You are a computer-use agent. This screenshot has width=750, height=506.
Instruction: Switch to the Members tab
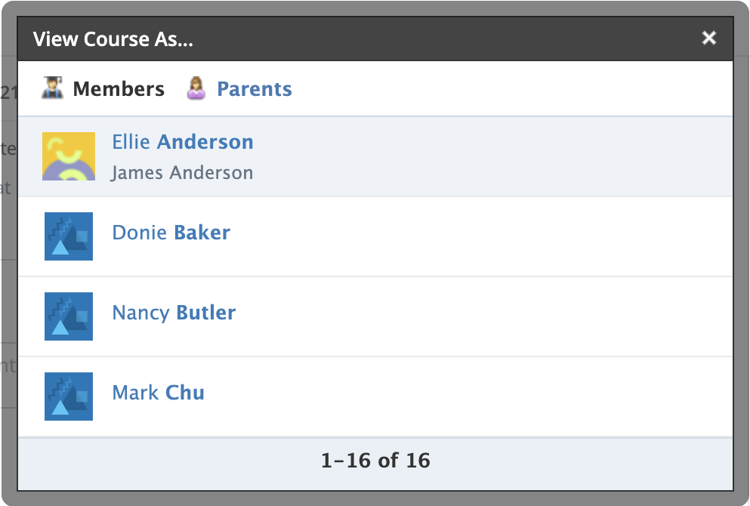pyautogui.click(x=118, y=89)
